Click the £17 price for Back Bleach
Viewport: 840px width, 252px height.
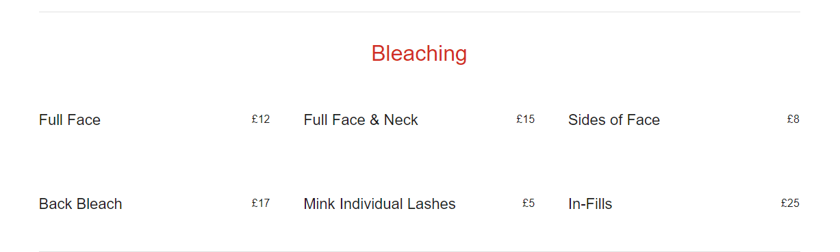point(261,203)
